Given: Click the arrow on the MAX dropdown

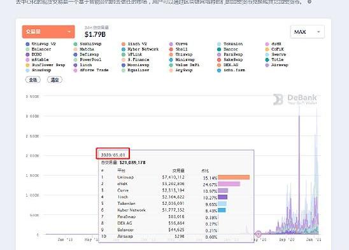Looking at the screenshot, I should [x=318, y=32].
